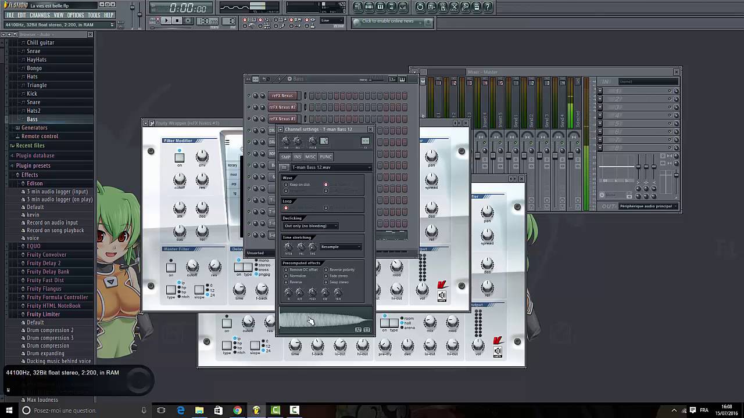Switch to the INS tab
This screenshot has height=418, width=744.
coord(298,157)
